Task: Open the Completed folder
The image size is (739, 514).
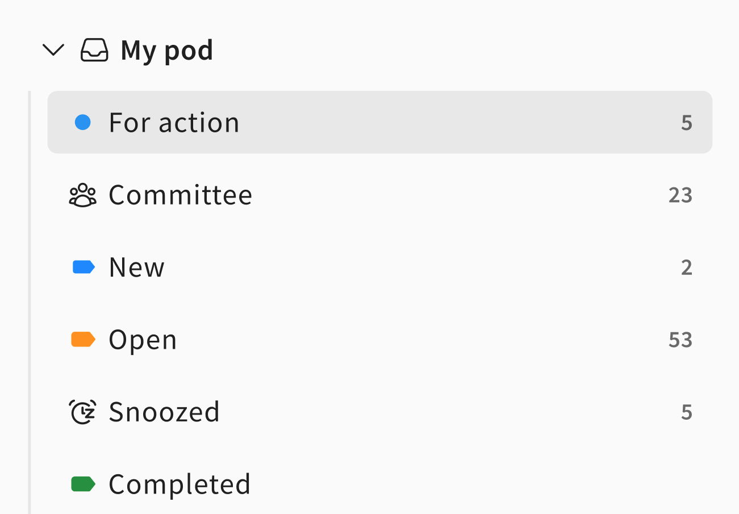Action: 179,484
